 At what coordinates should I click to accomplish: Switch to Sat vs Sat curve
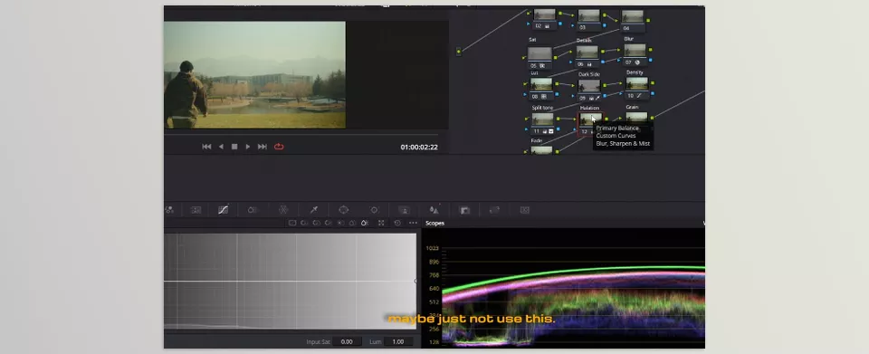(352, 223)
